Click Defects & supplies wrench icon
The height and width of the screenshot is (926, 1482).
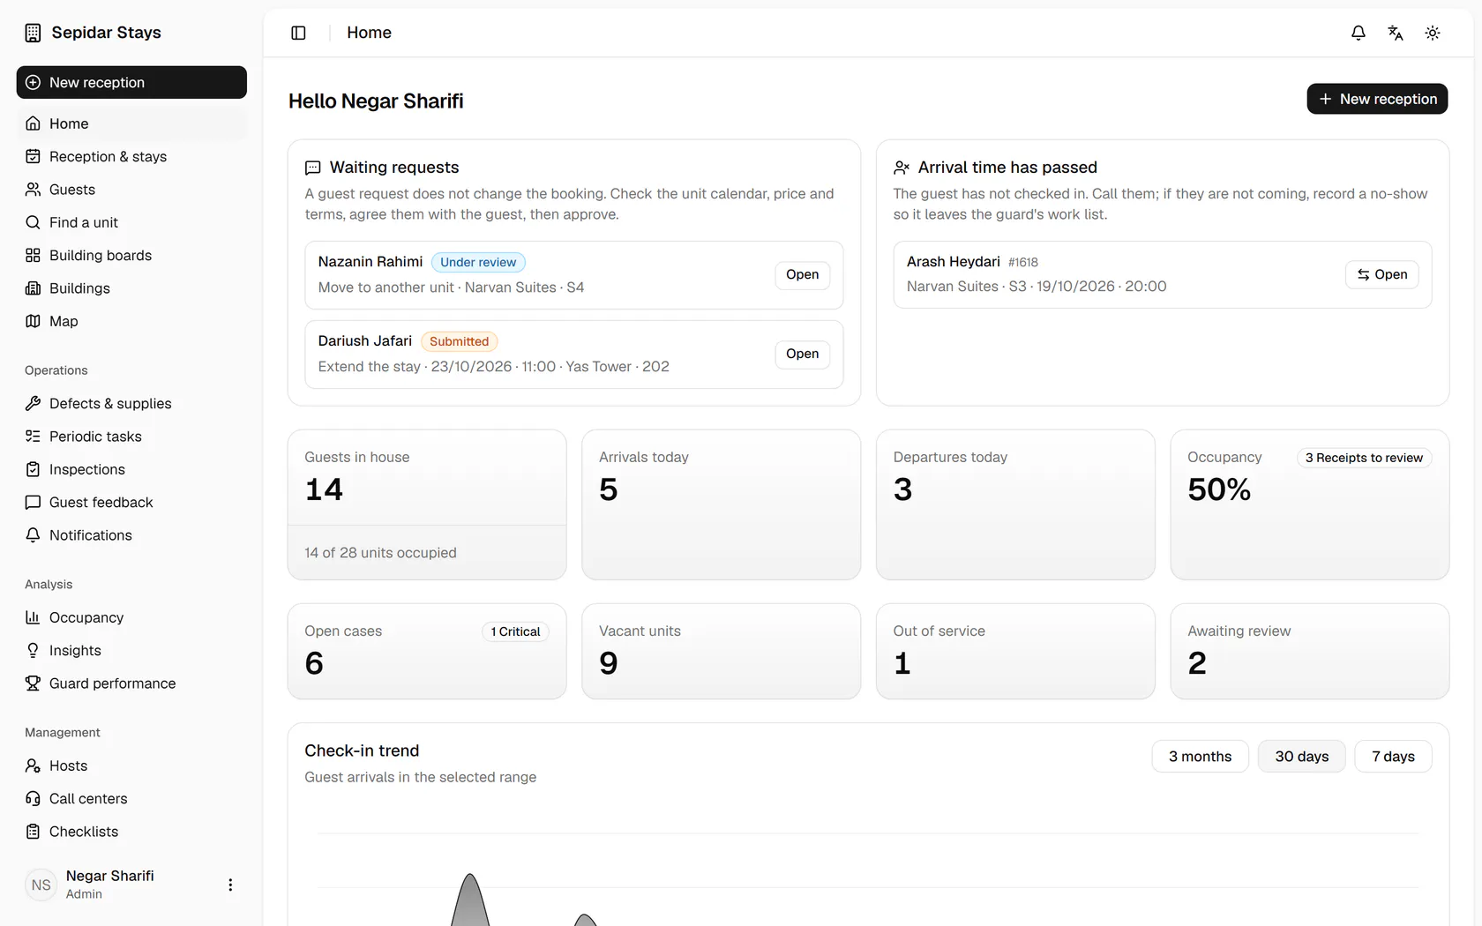tap(33, 403)
